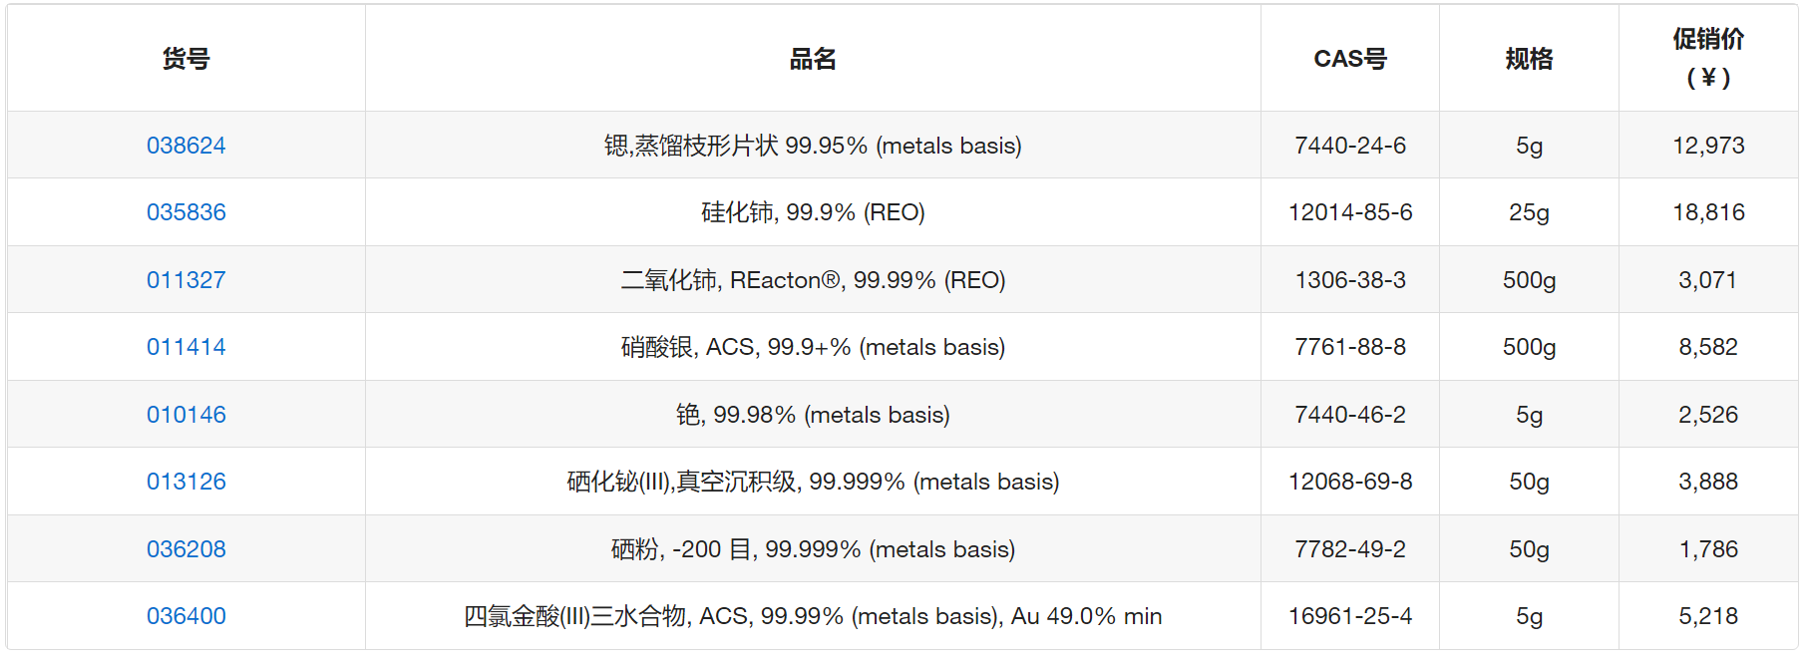Click price 18,816 cell
The image size is (1806, 661).
(x=1708, y=212)
